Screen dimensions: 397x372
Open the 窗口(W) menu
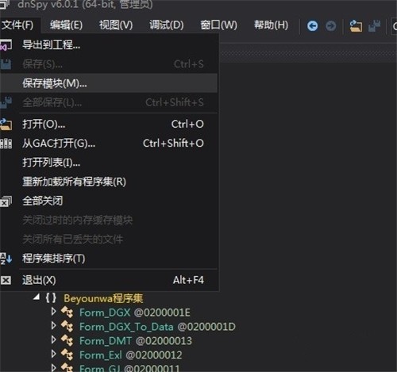(218, 25)
